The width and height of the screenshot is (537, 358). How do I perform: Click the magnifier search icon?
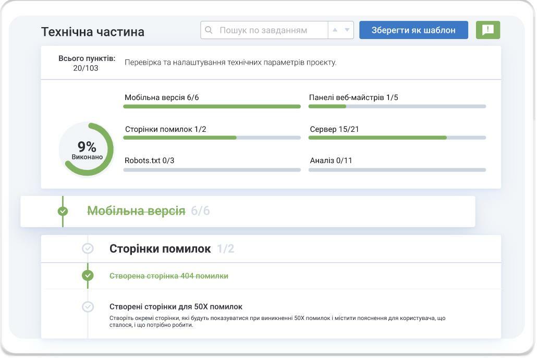tap(209, 30)
